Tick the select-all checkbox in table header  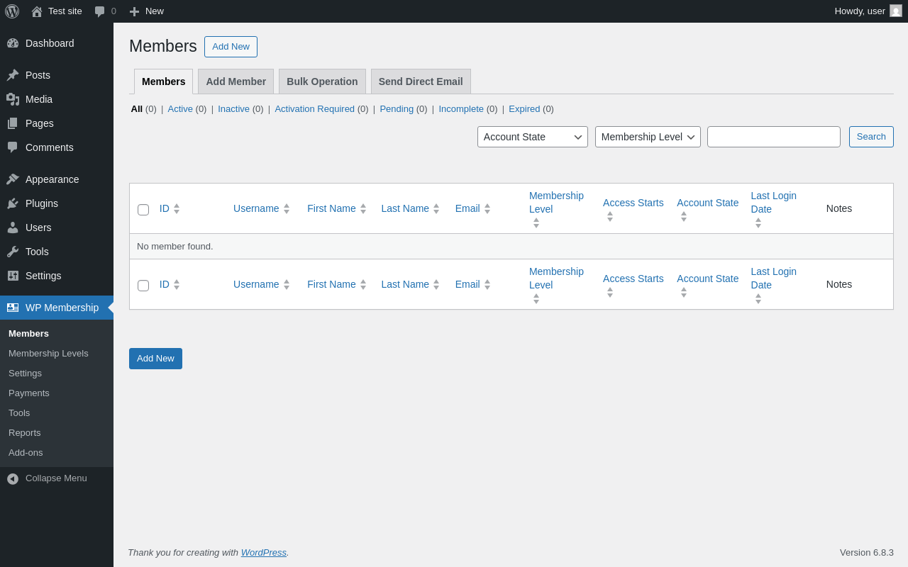[143, 210]
